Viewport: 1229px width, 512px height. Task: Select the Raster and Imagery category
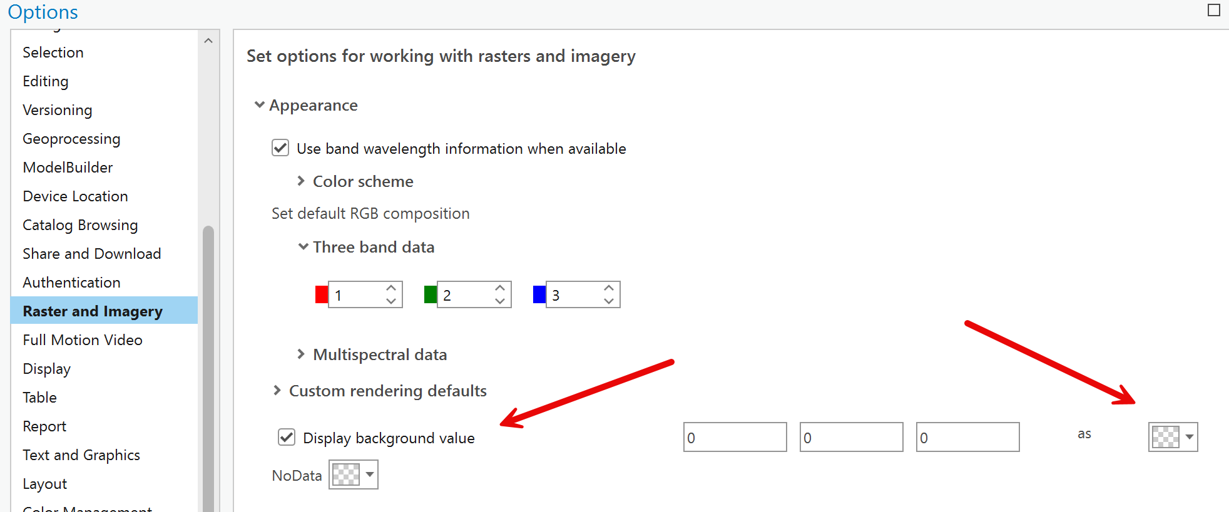(93, 311)
